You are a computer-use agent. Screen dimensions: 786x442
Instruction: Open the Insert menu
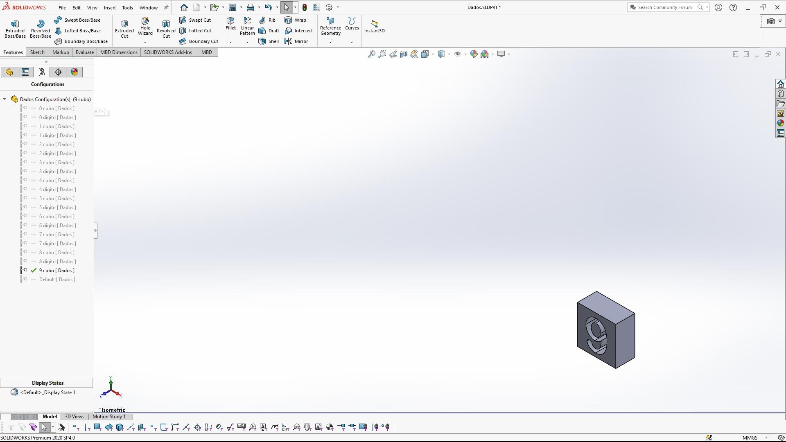tap(110, 8)
